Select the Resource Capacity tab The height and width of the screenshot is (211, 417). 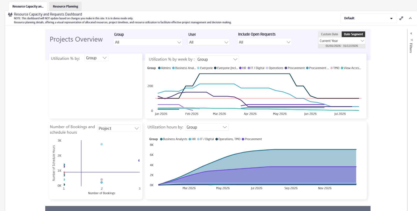tap(28, 7)
